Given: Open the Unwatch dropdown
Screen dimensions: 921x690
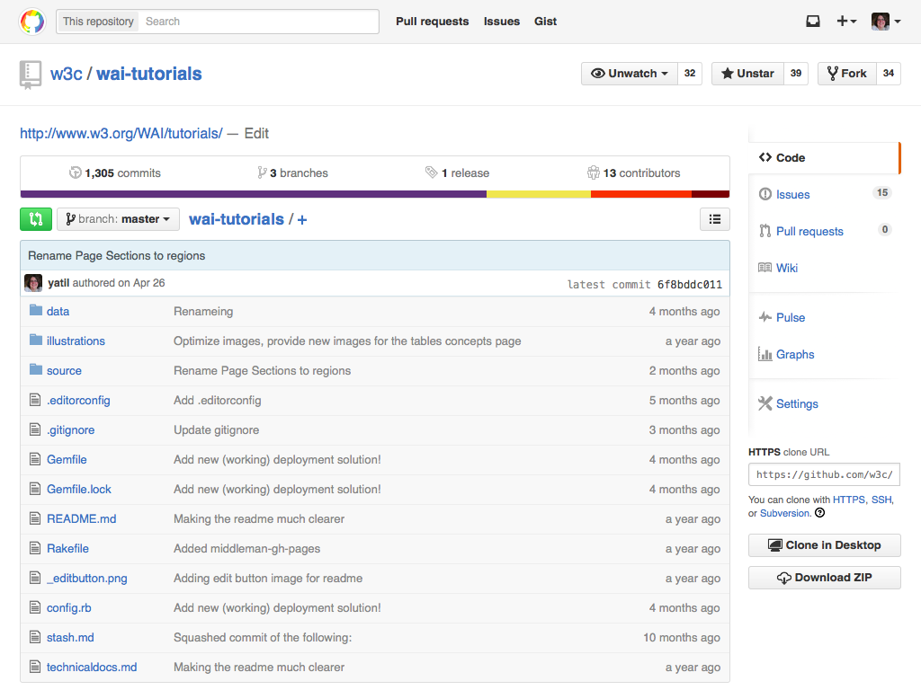Looking at the screenshot, I should [x=629, y=74].
